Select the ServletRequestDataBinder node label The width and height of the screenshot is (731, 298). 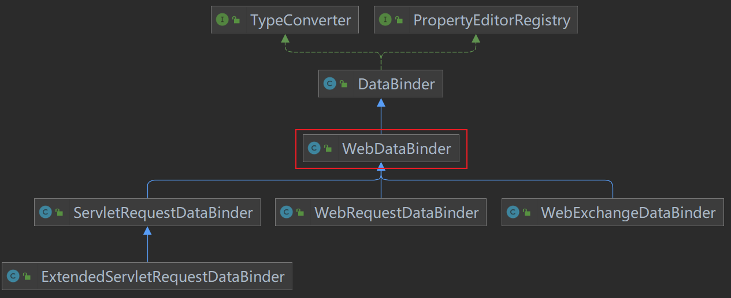coord(163,213)
